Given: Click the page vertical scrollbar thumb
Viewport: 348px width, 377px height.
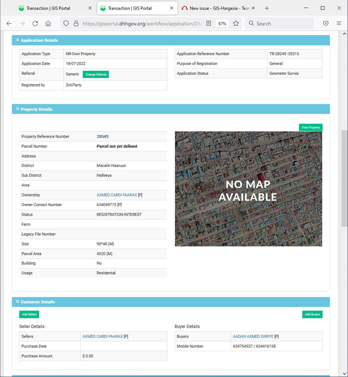Looking at the screenshot, I should 344,179.
